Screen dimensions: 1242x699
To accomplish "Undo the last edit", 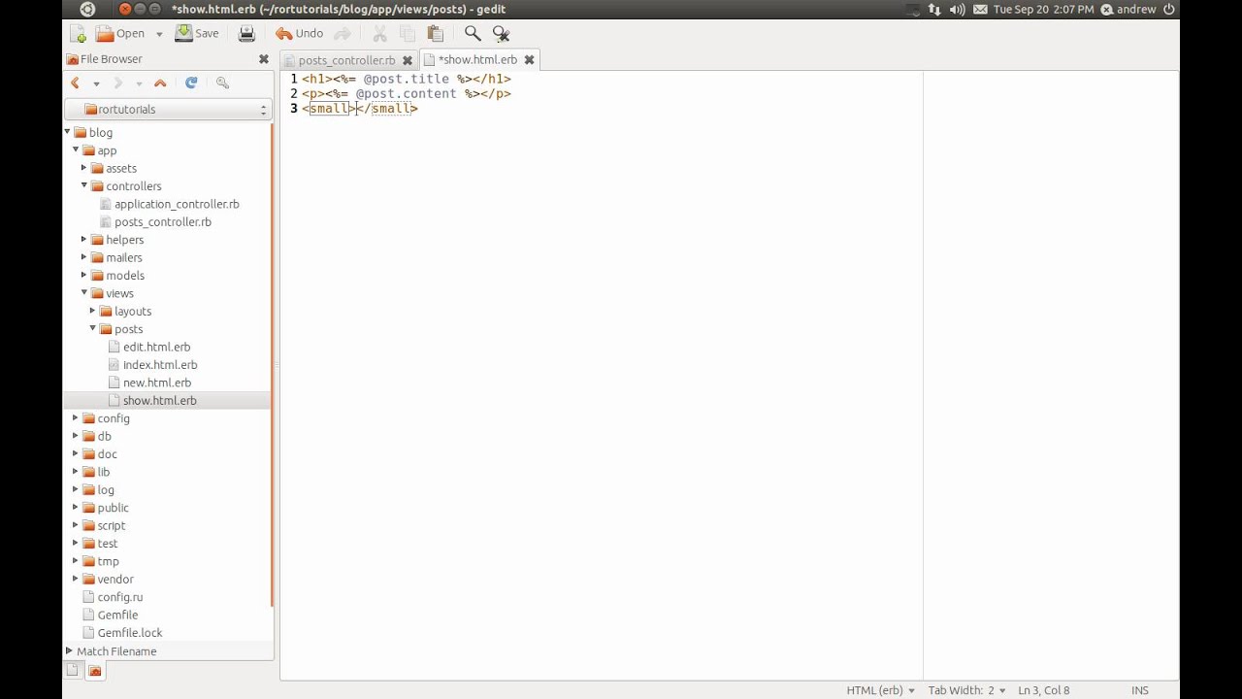I will pyautogui.click(x=299, y=33).
